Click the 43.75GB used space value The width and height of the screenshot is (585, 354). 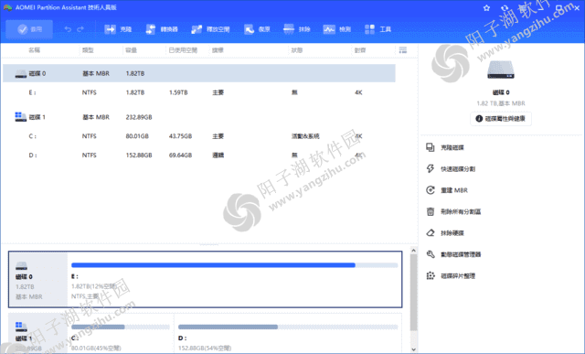pos(180,136)
